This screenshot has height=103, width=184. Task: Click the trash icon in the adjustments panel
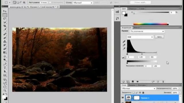coord(163,82)
